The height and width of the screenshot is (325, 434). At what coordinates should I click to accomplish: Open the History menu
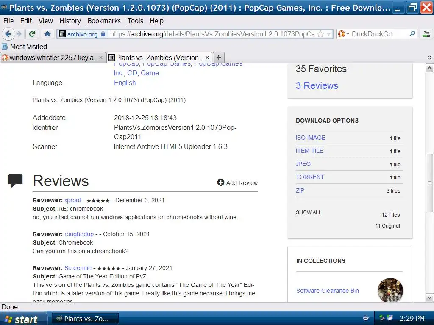click(x=70, y=21)
